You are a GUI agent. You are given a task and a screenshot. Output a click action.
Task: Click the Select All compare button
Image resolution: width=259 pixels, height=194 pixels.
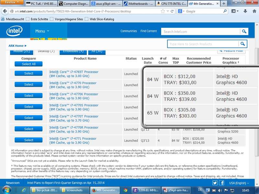pyautogui.click(x=28, y=64)
